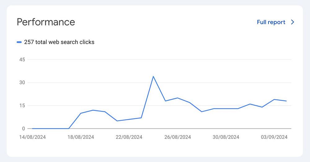Select the 257 total web search clicks label
310x162 pixels.
(x=59, y=42)
